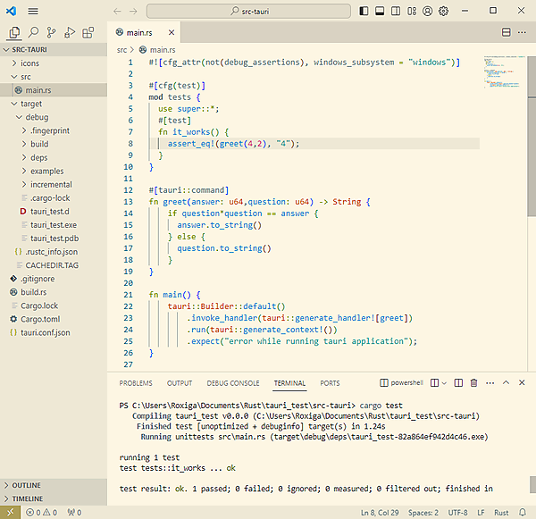Switch to the DEBUG CONSOLE tab
Screen dimensions: 536x519
[x=233, y=383]
